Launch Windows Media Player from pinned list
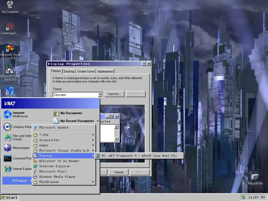 pyautogui.click(x=18, y=127)
